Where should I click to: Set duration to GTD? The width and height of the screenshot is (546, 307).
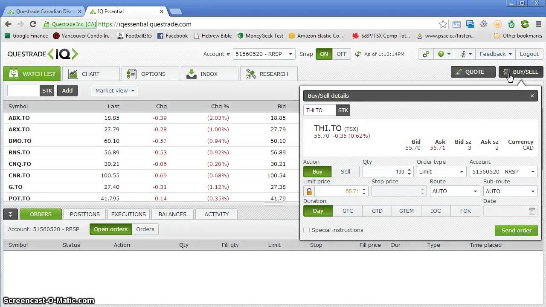(x=377, y=211)
